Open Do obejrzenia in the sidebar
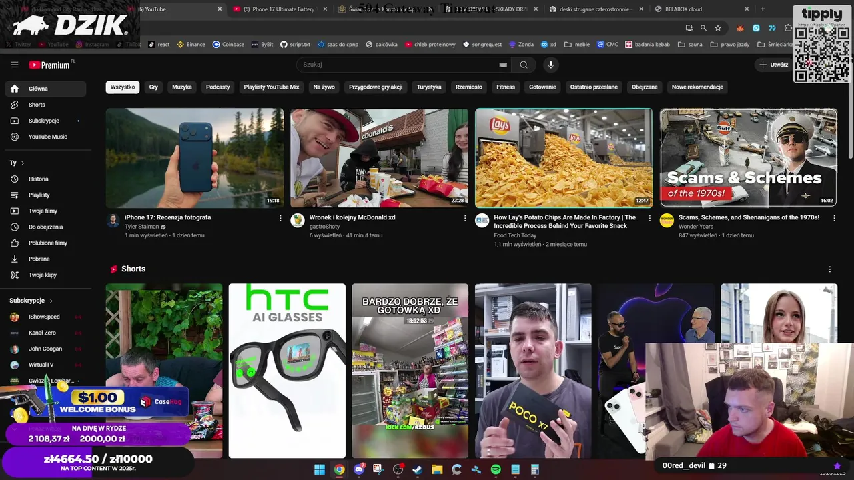The image size is (854, 480). [45, 227]
